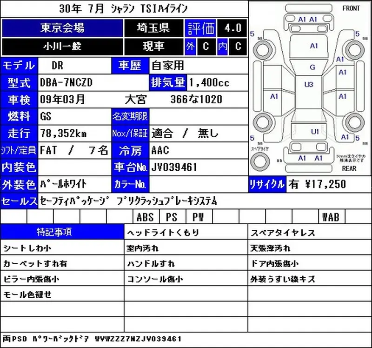The width and height of the screenshot is (372, 348).
Task: Select the 適合 / 無し value
Action: [185, 134]
